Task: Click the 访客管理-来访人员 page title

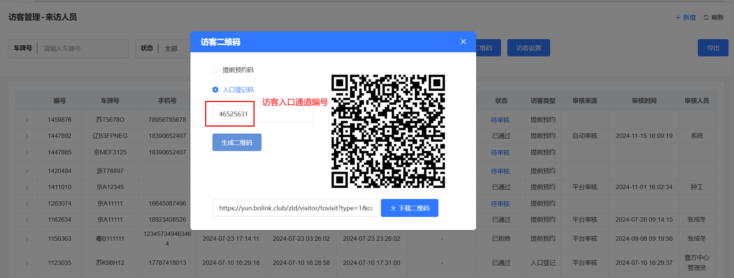Action: point(42,17)
